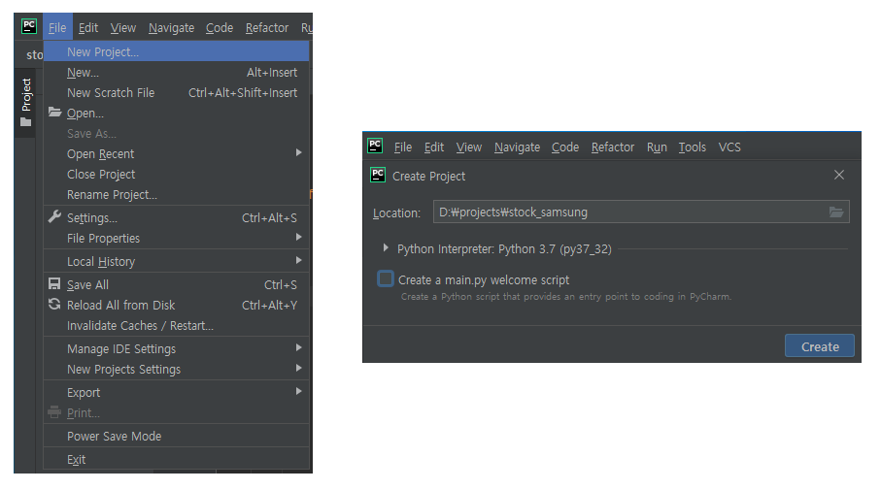Screen dimensions: 881x490
Task: Enable Create a main.py welcome script checkbox
Action: pyautogui.click(x=386, y=278)
